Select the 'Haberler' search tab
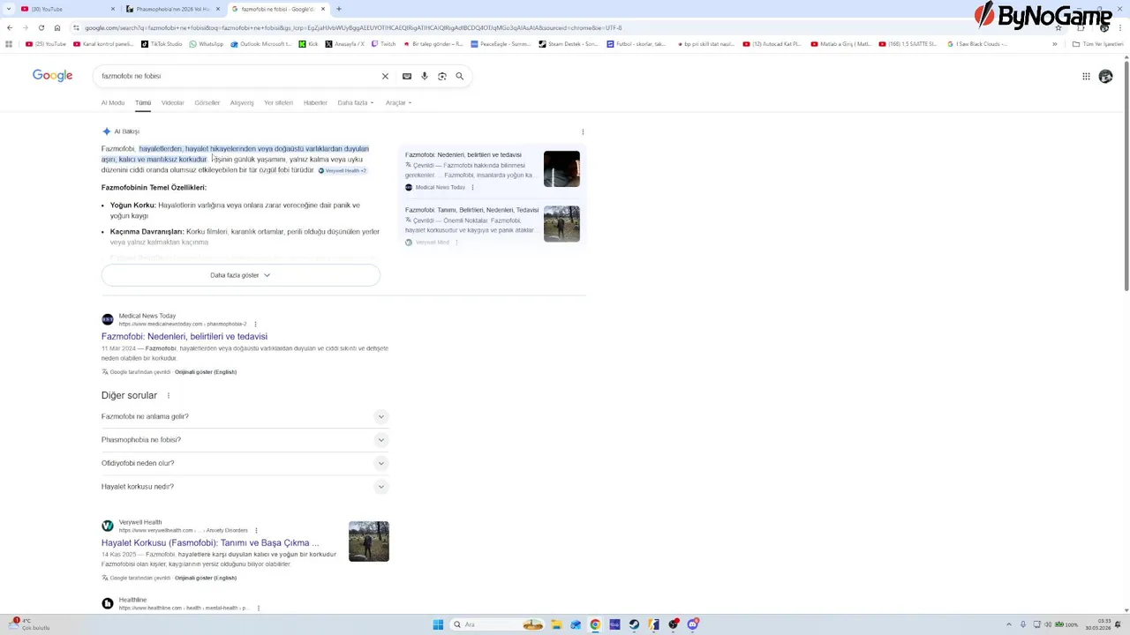 [x=315, y=103]
